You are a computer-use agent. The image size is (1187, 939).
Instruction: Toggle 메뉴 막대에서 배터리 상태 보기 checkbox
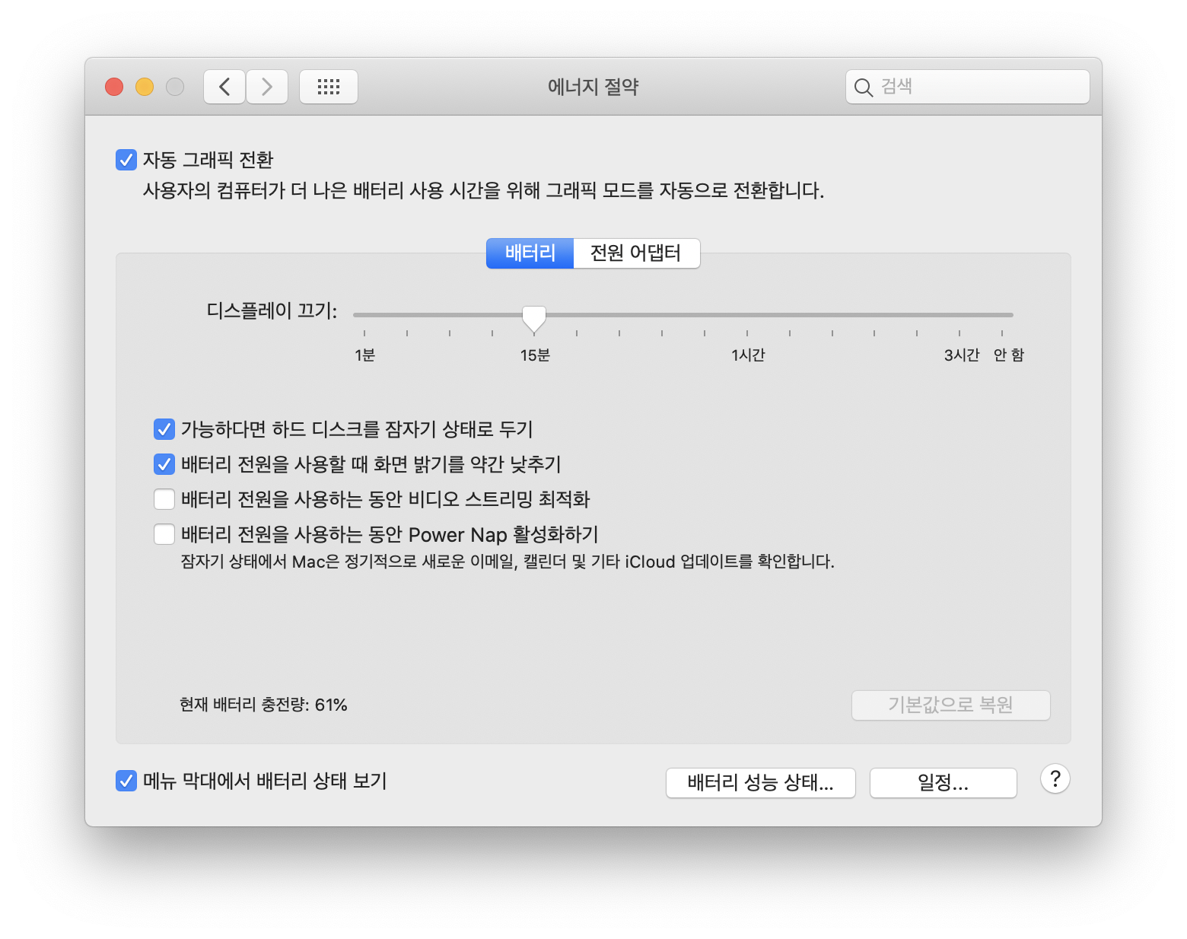click(126, 781)
